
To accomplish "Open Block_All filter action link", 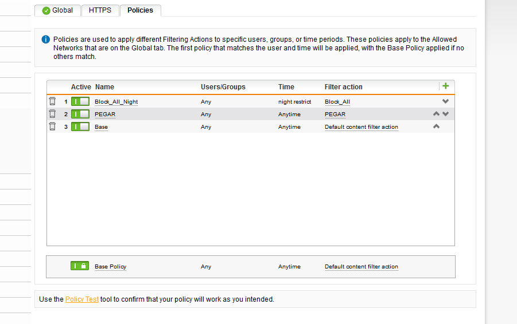I will 337,102.
